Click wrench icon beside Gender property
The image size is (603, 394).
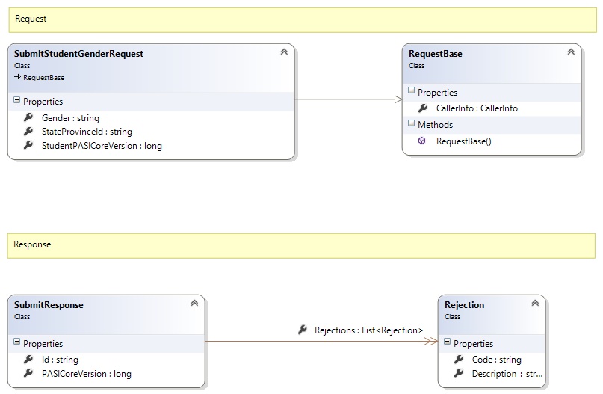point(28,117)
